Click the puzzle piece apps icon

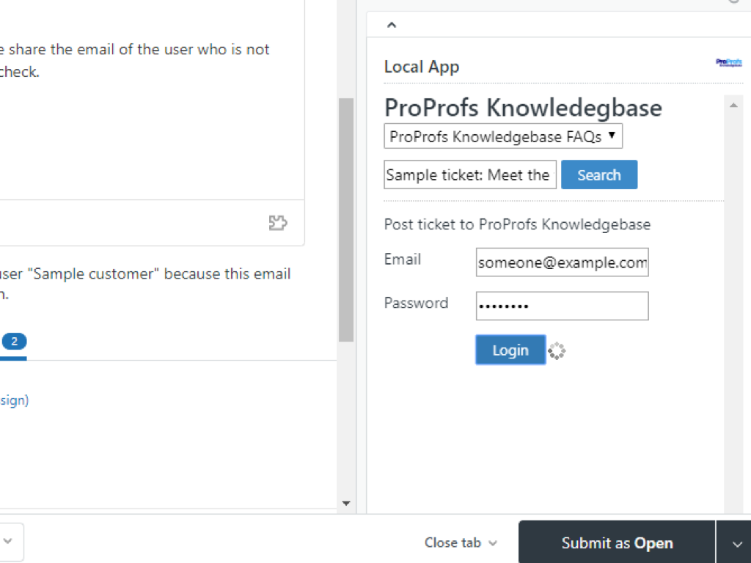(278, 223)
